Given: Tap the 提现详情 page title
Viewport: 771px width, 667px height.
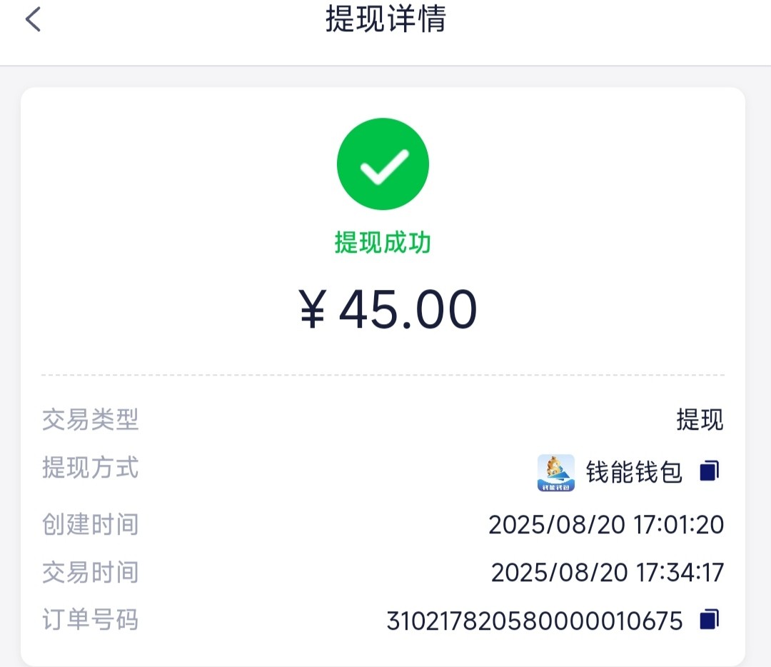Looking at the screenshot, I should coord(385,19).
